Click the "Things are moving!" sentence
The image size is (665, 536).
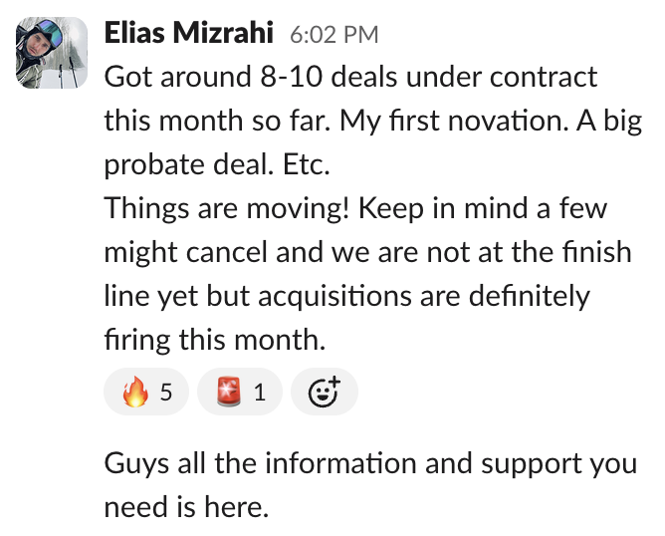[x=227, y=208]
